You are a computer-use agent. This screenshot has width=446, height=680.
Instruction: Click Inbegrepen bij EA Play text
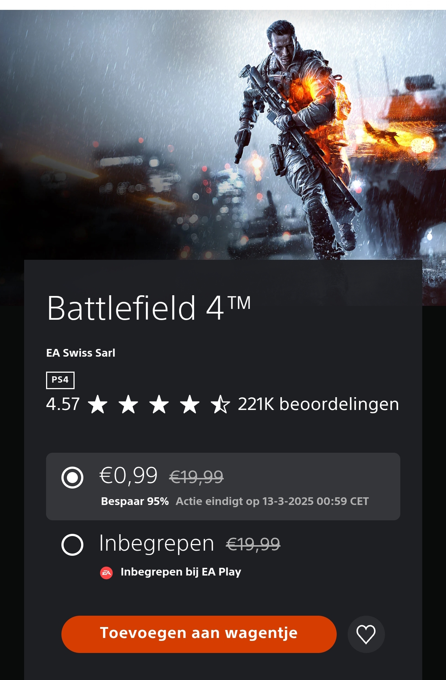point(181,572)
